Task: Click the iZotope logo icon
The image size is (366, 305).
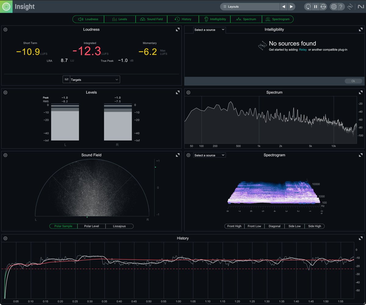Action: [350, 6]
